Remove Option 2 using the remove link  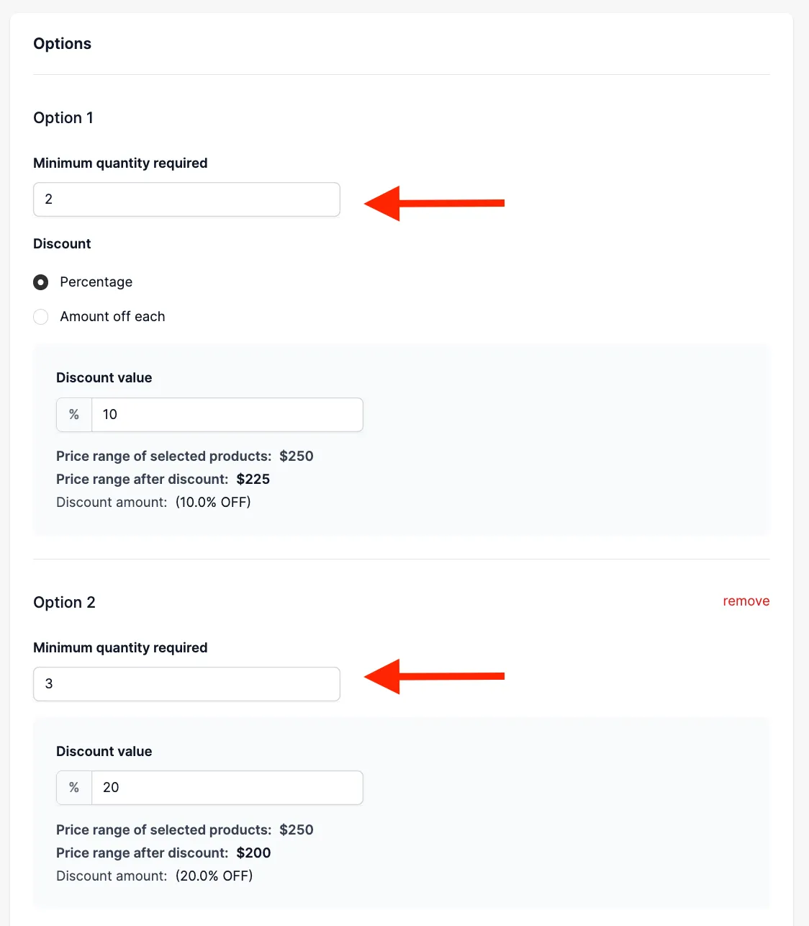[746, 601]
